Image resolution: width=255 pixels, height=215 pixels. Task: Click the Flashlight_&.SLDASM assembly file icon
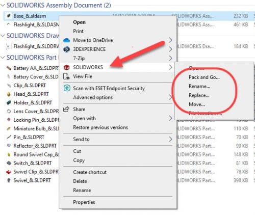click(x=9, y=24)
